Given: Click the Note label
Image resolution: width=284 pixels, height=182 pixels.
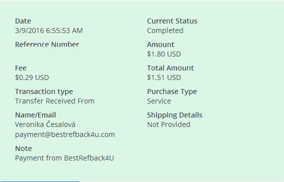Looking at the screenshot, I should pyautogui.click(x=23, y=148).
